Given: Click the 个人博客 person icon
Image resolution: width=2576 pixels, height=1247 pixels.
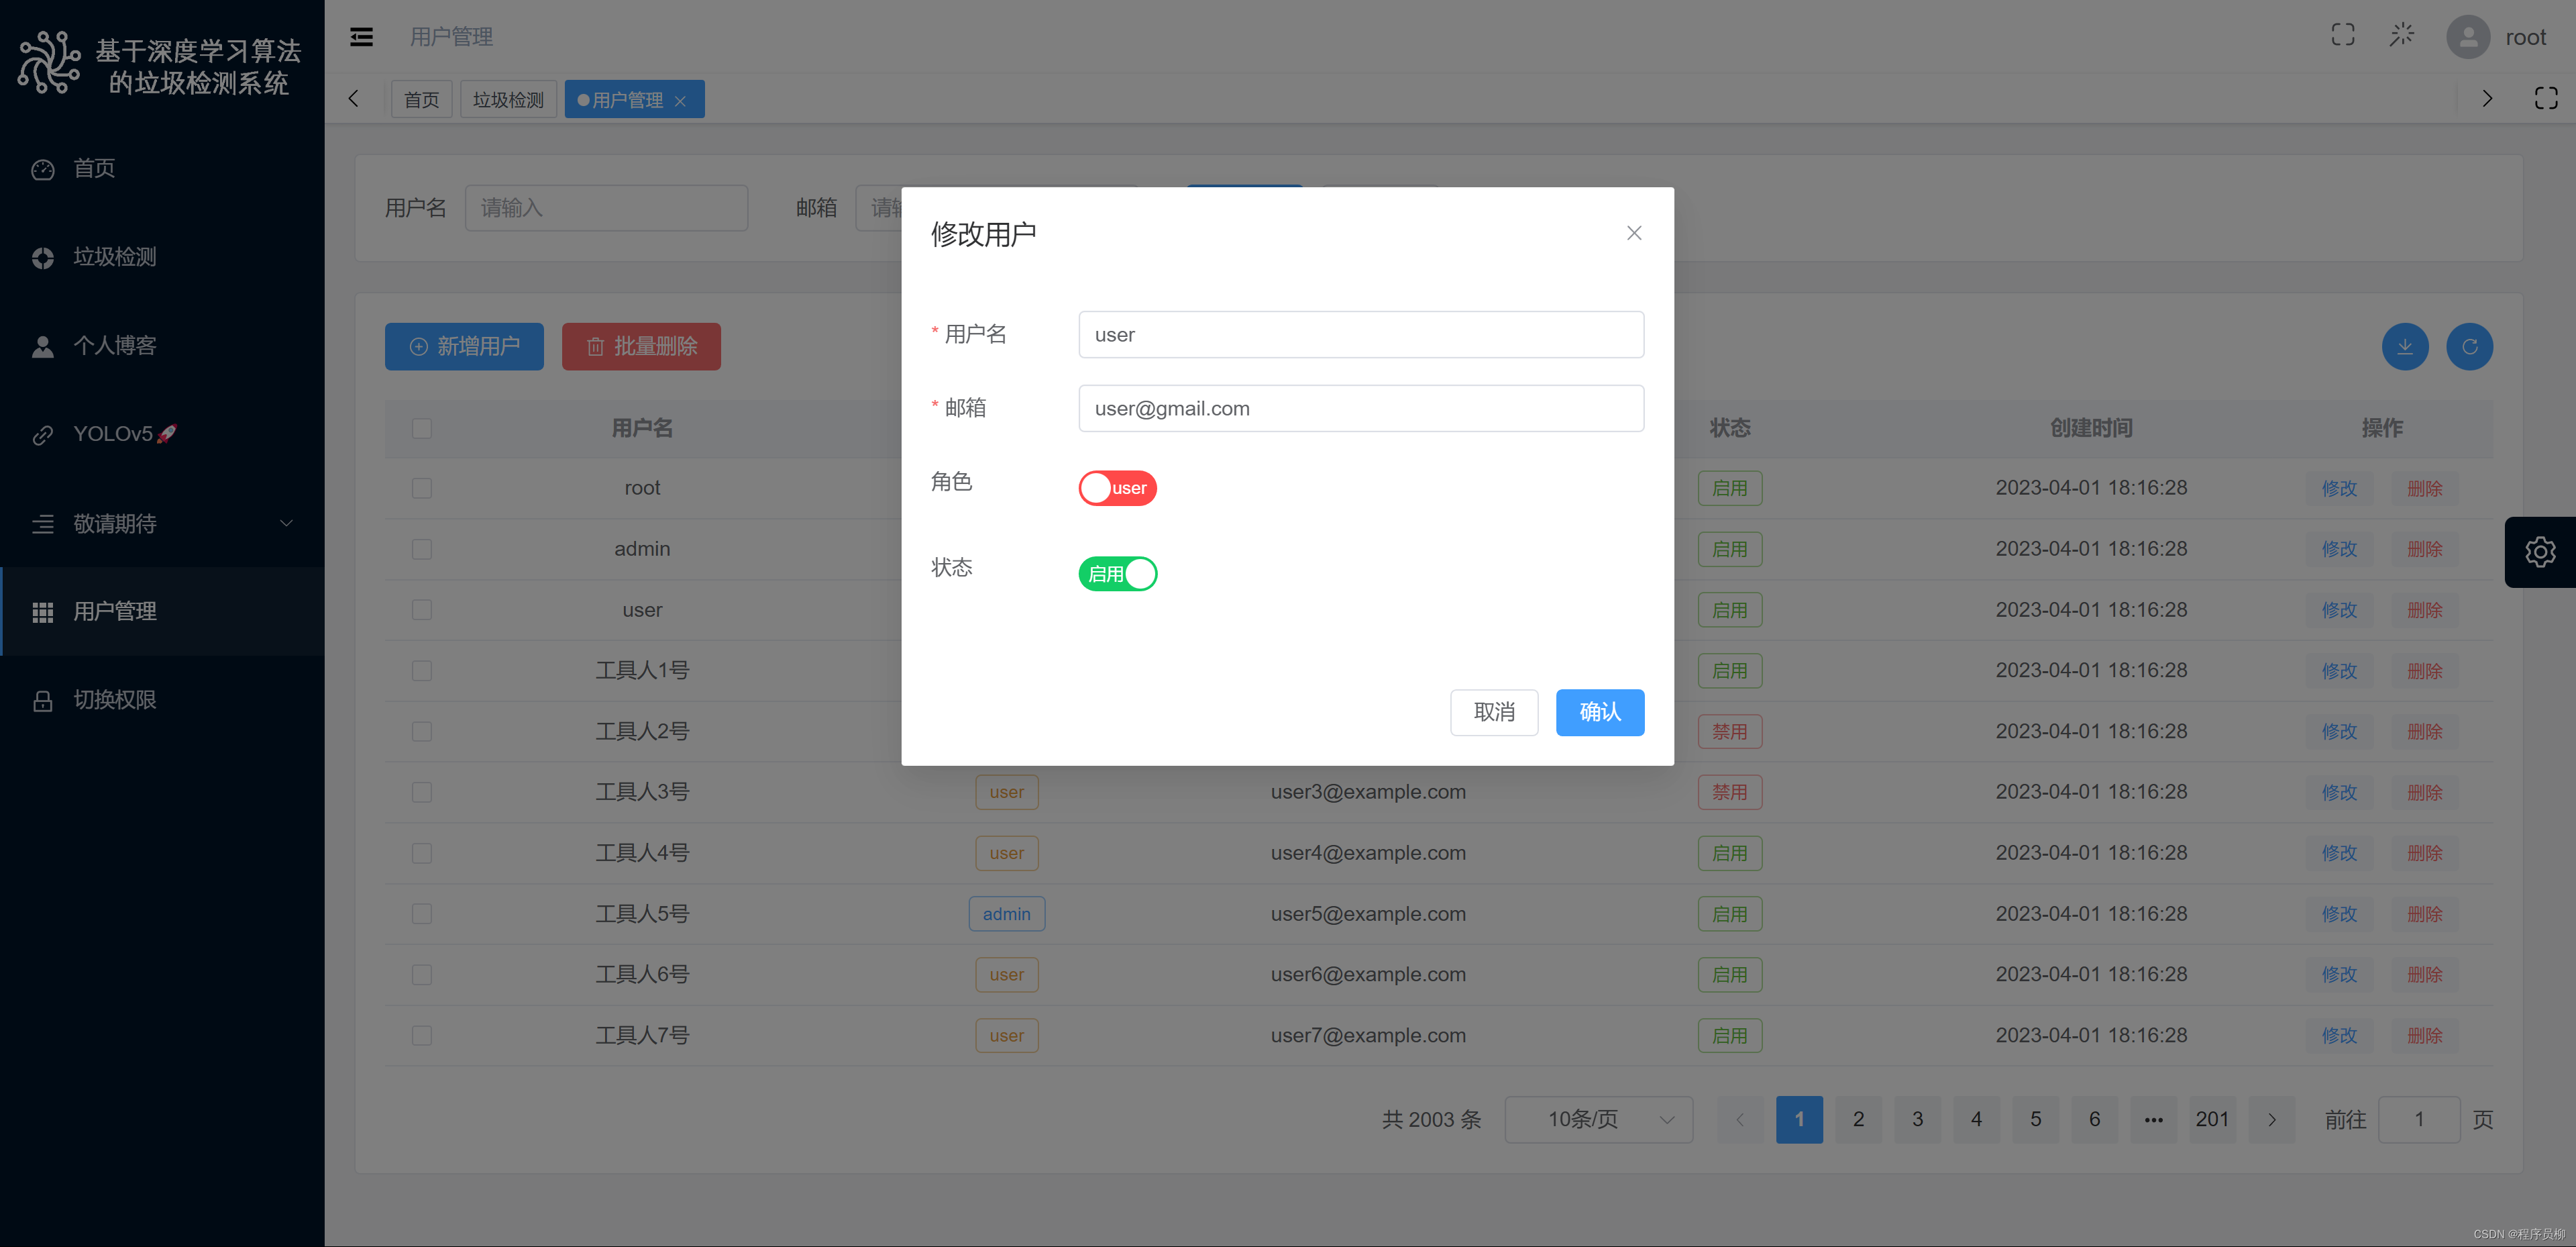Looking at the screenshot, I should 42,346.
